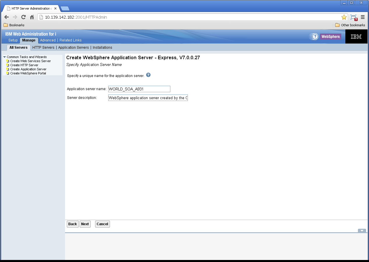Bookmark this page with star icon
The height and width of the screenshot is (262, 369).
(x=344, y=17)
